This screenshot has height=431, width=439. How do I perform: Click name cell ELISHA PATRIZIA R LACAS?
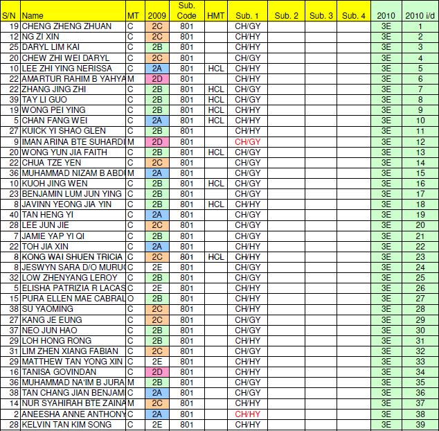click(73, 288)
